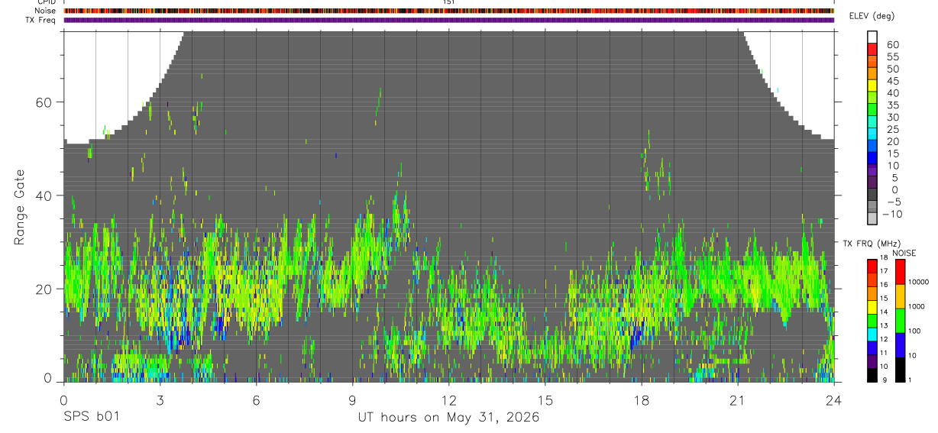
Task: Click the 'UT hours on May 31, 2026' label
Action: point(448,418)
